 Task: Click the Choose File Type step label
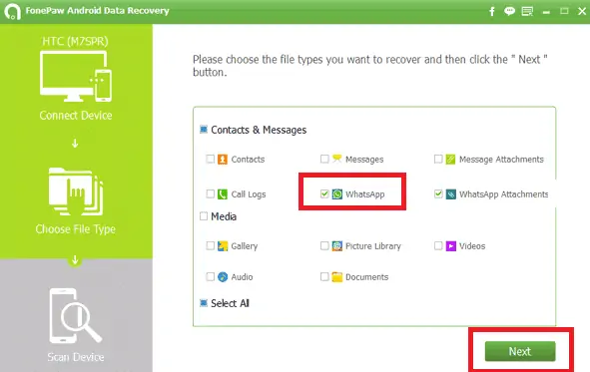(x=76, y=229)
